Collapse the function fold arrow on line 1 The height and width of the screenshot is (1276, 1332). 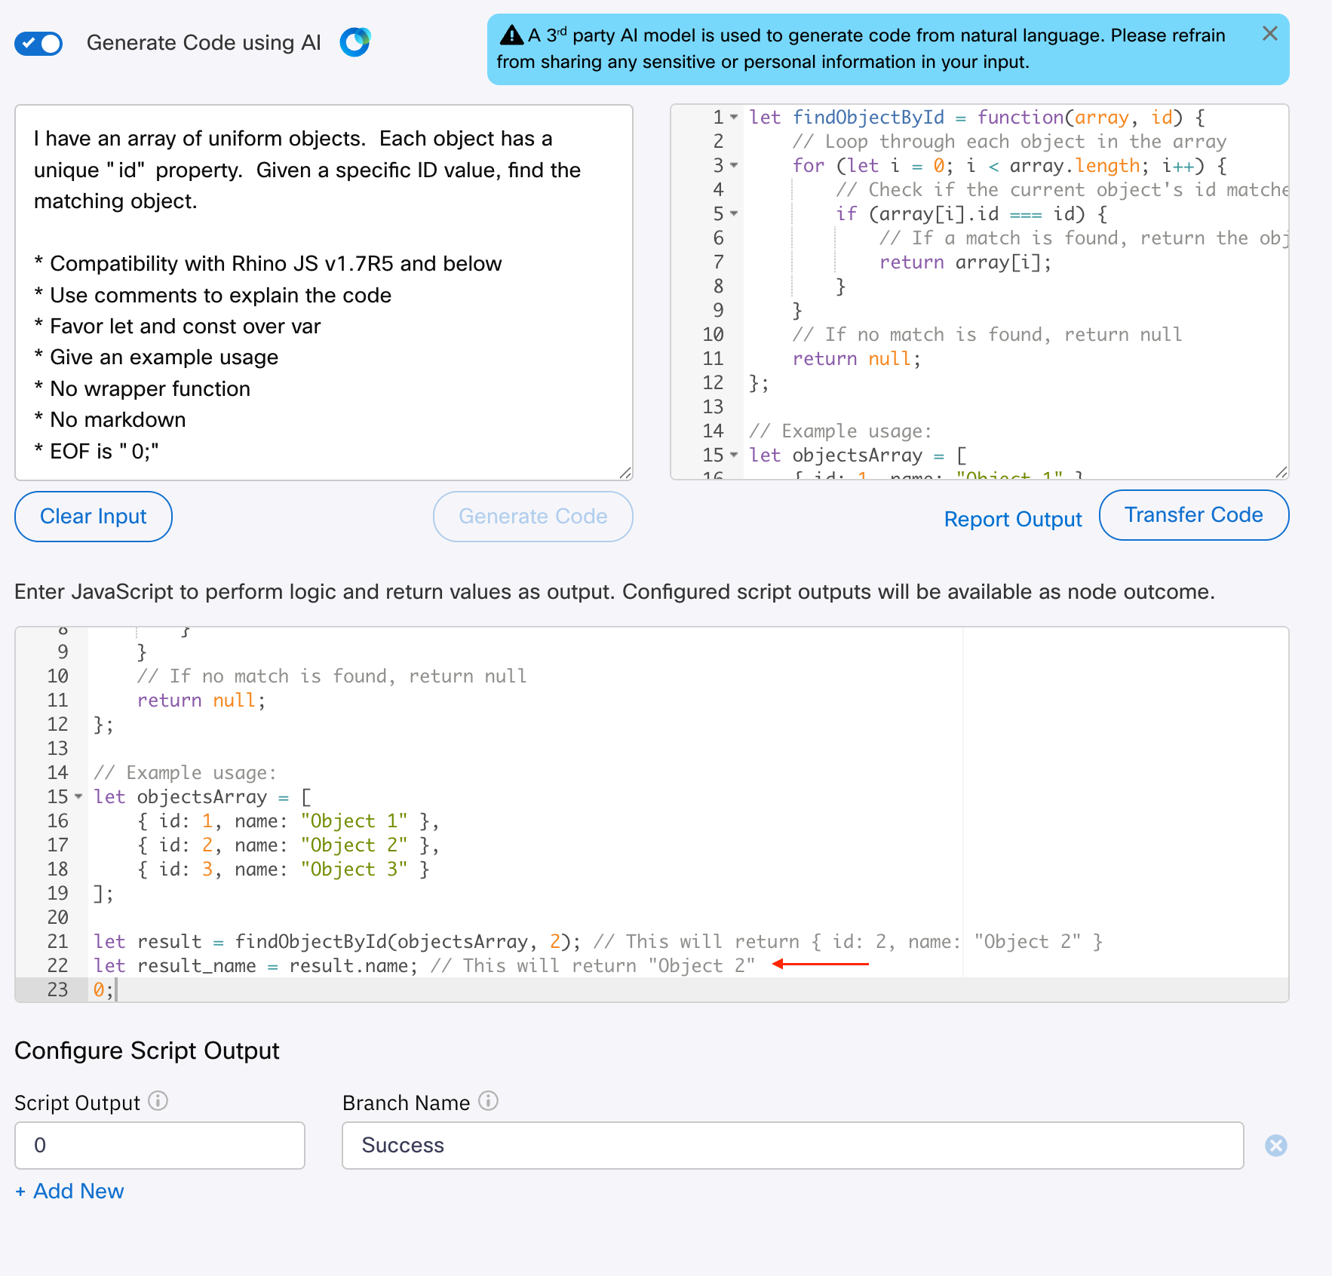pyautogui.click(x=734, y=118)
